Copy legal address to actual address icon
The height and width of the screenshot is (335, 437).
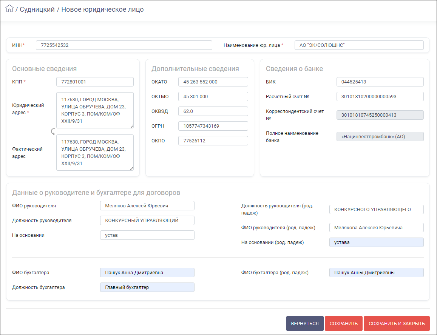[53, 131]
